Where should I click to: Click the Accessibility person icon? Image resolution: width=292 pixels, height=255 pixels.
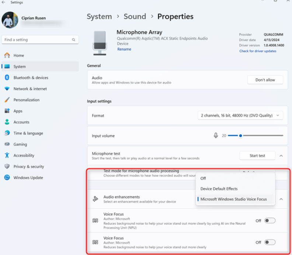tap(7, 156)
